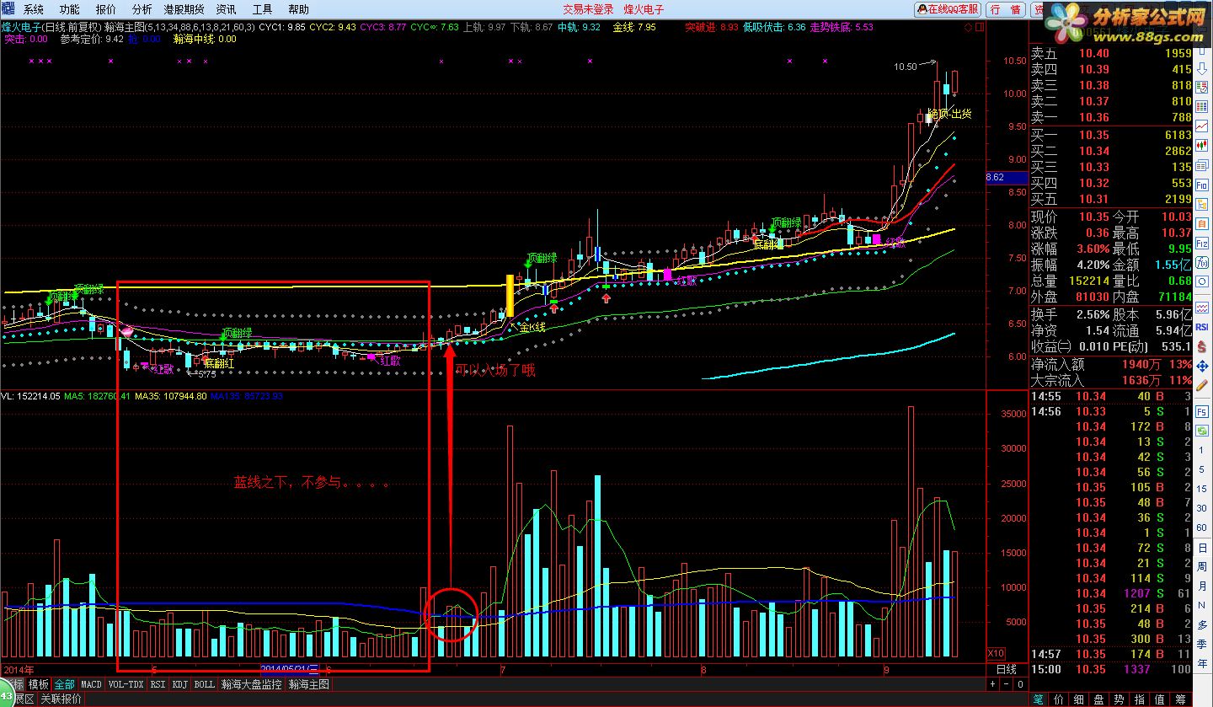Switch to 多 multi-period in sidebar

click(x=1202, y=625)
